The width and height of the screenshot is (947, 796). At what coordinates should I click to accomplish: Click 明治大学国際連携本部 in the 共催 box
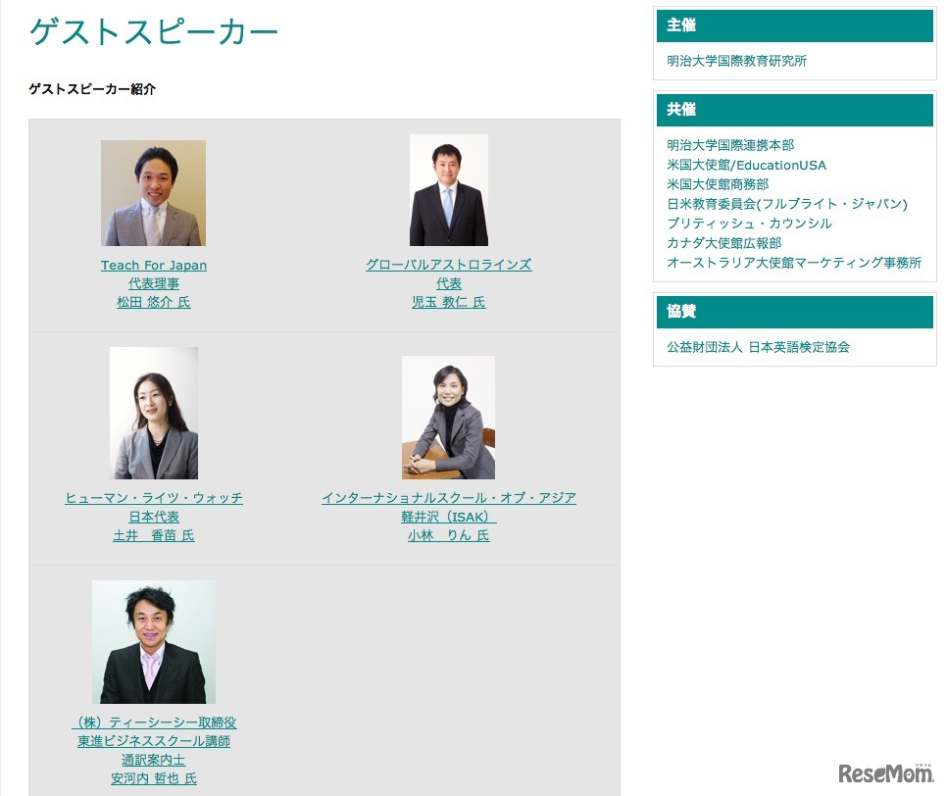click(x=730, y=145)
